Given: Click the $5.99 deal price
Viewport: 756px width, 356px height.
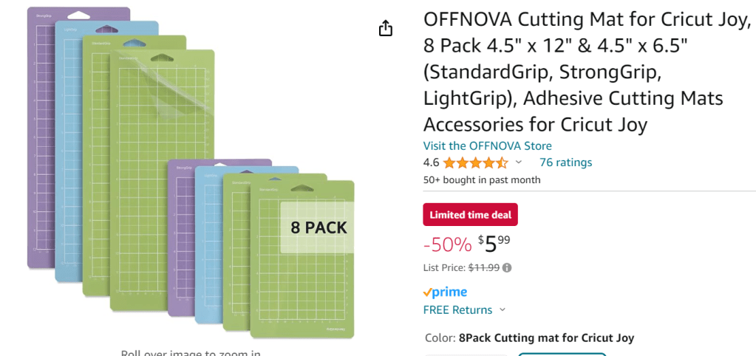Looking at the screenshot, I should [x=494, y=243].
